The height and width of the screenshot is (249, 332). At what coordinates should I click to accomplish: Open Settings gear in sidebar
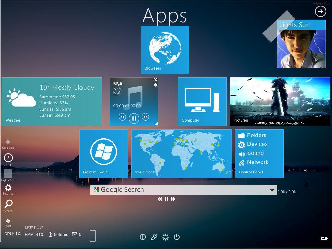point(8,188)
